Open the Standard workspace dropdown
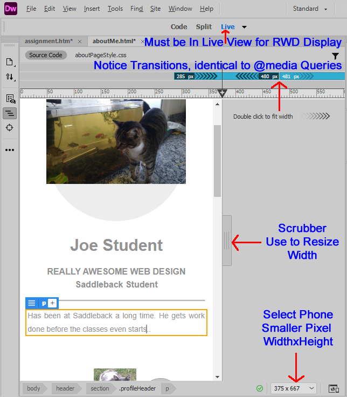 310,9
